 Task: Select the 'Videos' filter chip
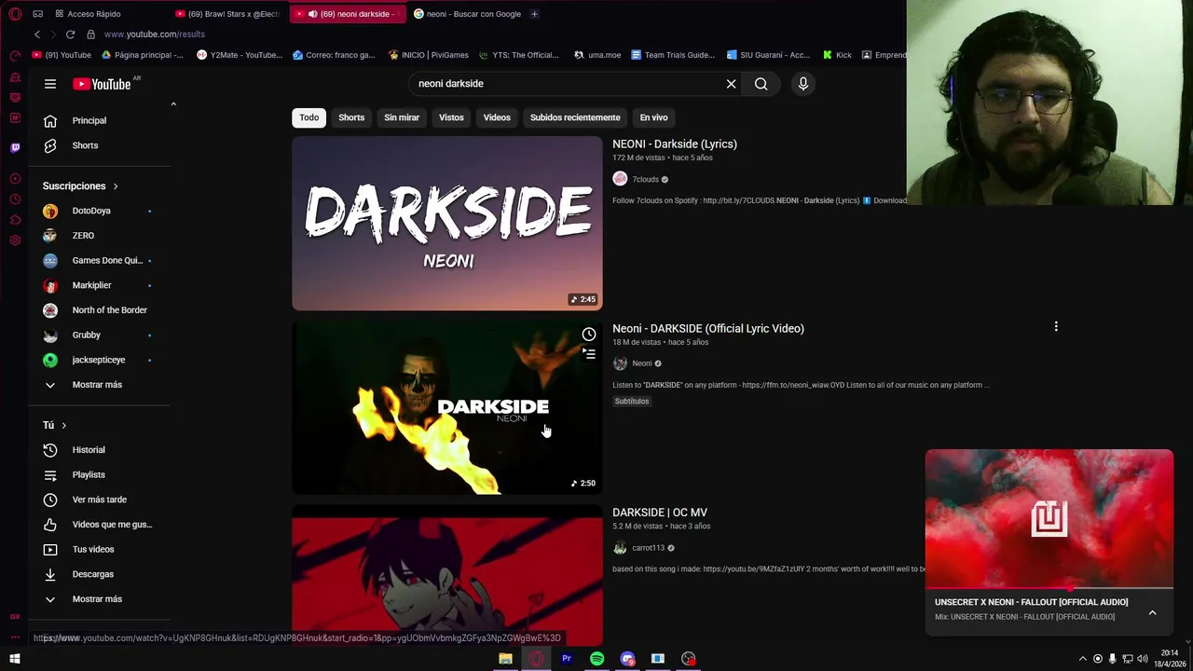pos(497,117)
